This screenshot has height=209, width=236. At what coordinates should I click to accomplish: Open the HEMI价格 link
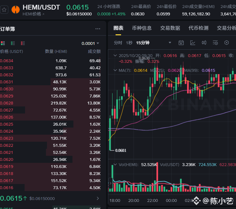[x=33, y=14]
